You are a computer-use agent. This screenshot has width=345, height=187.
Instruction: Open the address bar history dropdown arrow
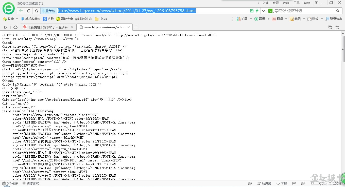coord(264,11)
